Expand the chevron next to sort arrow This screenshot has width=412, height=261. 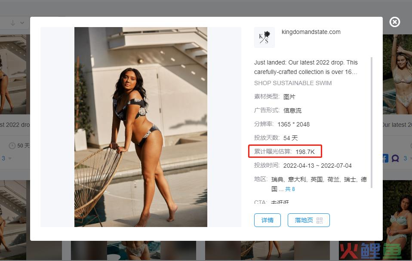click(22, 23)
